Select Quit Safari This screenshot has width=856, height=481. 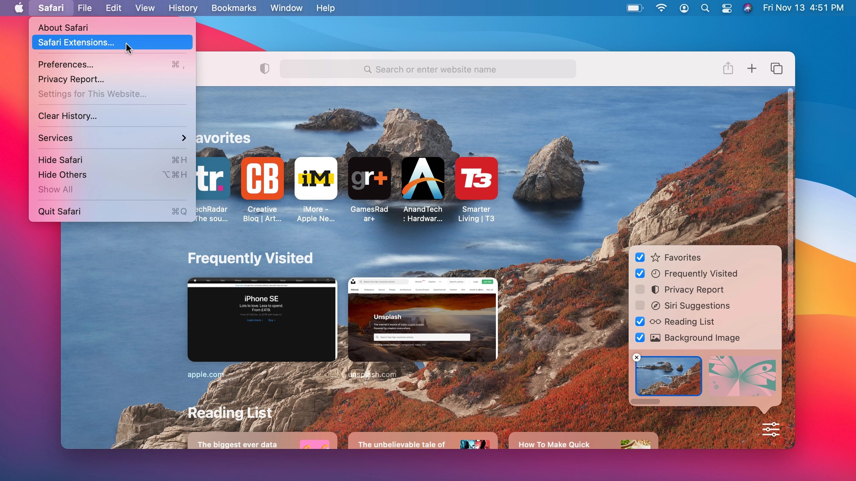pyautogui.click(x=112, y=211)
